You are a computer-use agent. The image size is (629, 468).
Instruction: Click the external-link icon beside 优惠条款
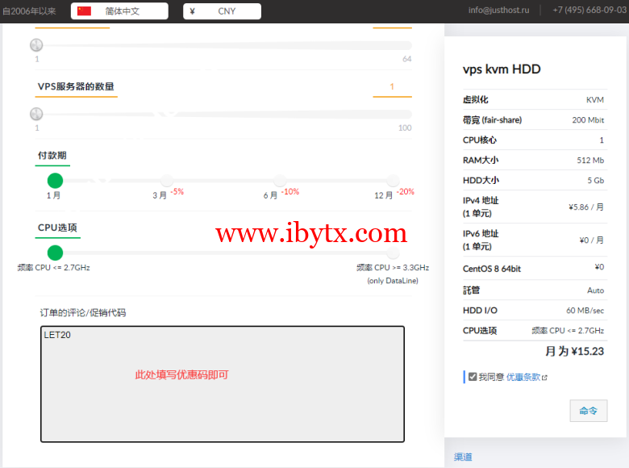(x=544, y=377)
